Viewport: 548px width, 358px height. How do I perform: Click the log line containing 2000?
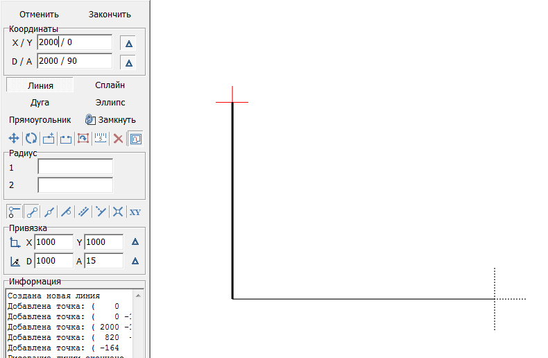(x=69, y=327)
